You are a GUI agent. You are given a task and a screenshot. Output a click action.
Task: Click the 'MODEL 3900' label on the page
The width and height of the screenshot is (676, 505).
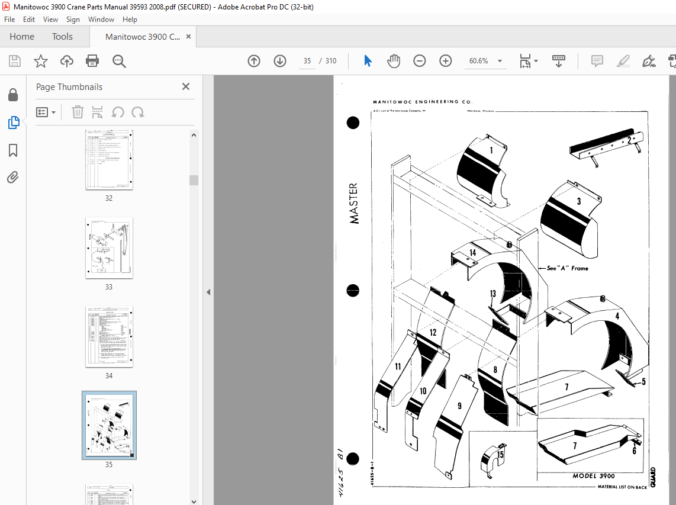click(x=593, y=475)
